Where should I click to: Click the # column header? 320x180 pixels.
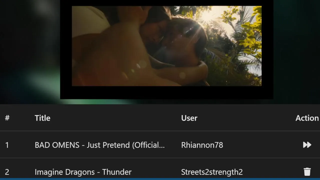pyautogui.click(x=7, y=118)
